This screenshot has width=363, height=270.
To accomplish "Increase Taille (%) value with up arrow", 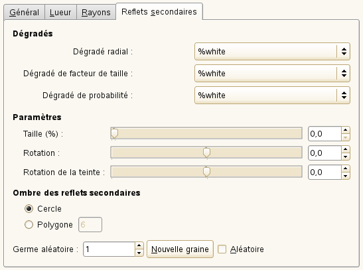I will pyautogui.click(x=345, y=130).
